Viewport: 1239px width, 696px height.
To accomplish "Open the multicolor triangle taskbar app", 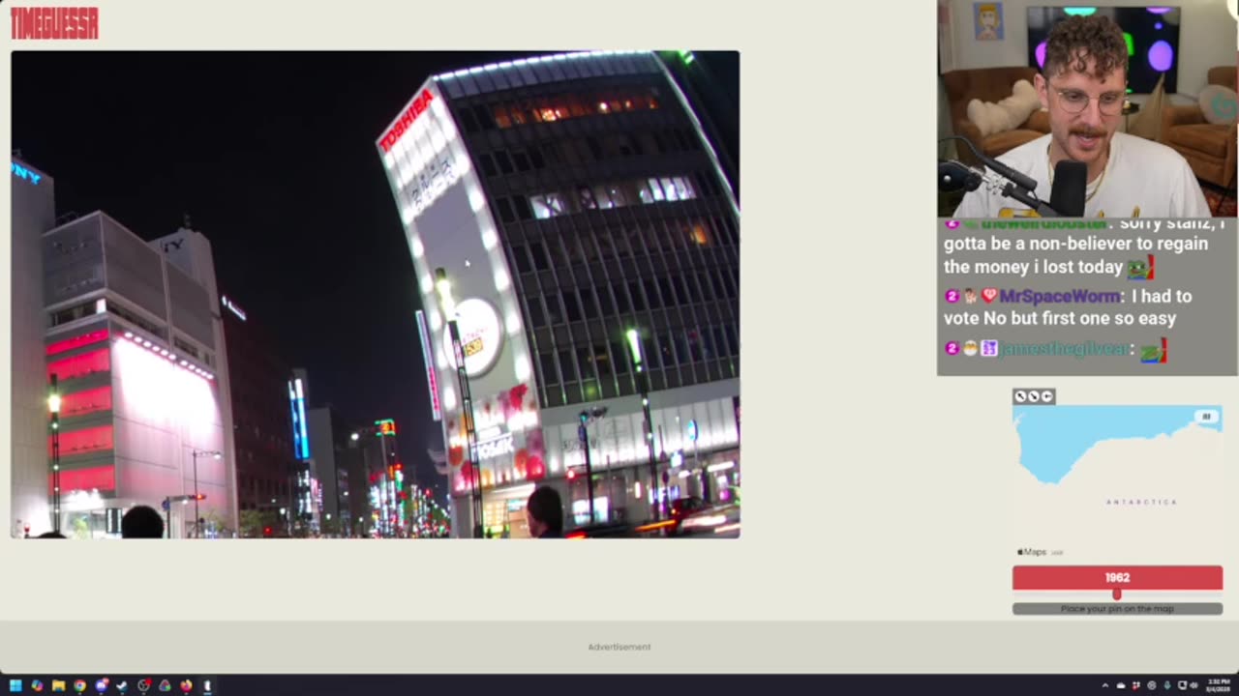I will tap(165, 685).
